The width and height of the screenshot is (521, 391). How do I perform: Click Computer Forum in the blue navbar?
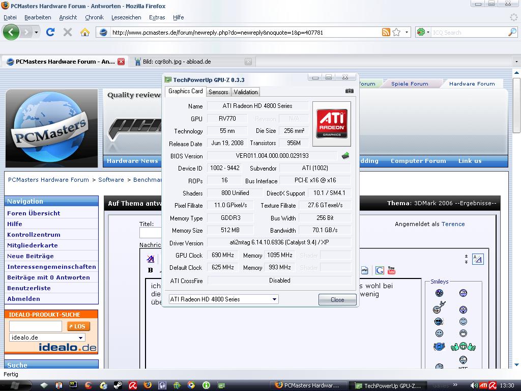click(x=418, y=161)
